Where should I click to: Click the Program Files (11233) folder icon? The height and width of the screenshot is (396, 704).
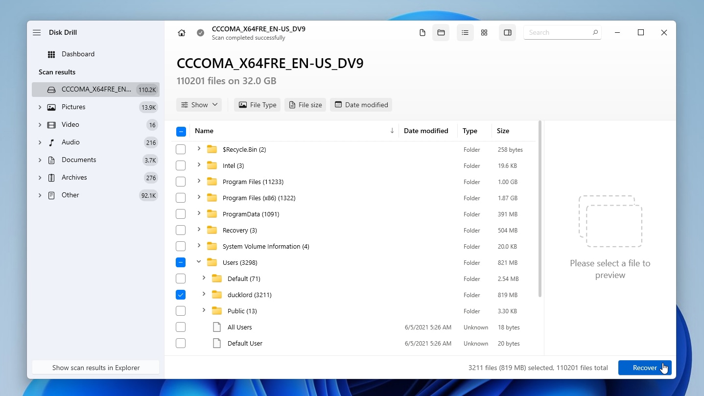[212, 182]
